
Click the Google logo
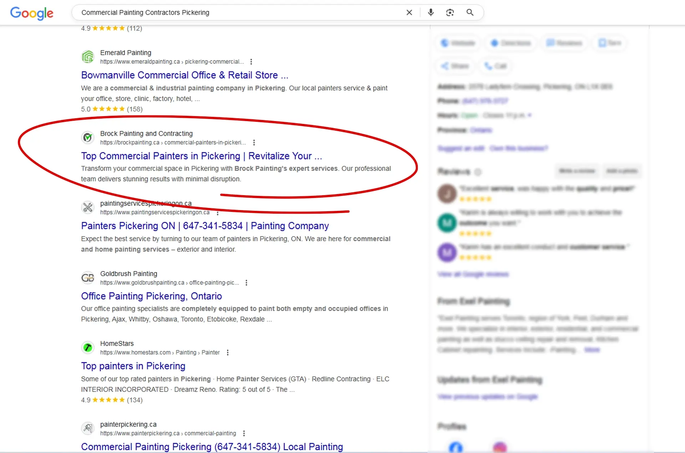pos(32,13)
